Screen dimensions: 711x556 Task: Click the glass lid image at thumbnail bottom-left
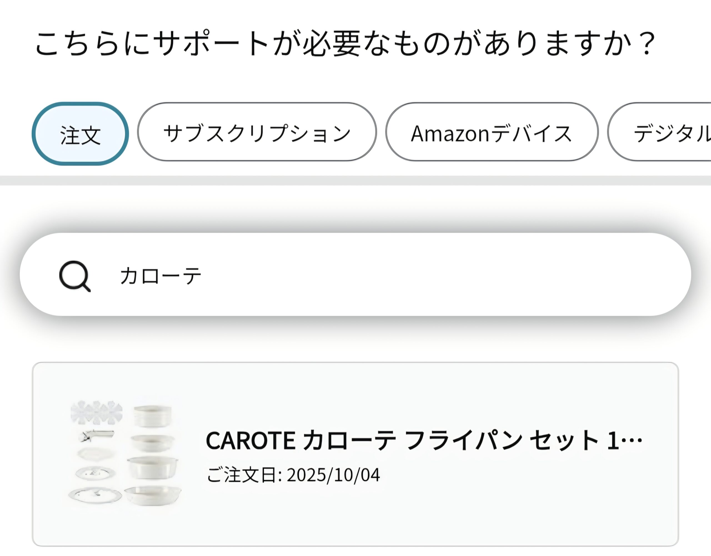pyautogui.click(x=95, y=495)
